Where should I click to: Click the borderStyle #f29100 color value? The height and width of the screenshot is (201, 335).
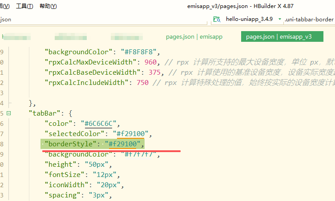(x=125, y=144)
